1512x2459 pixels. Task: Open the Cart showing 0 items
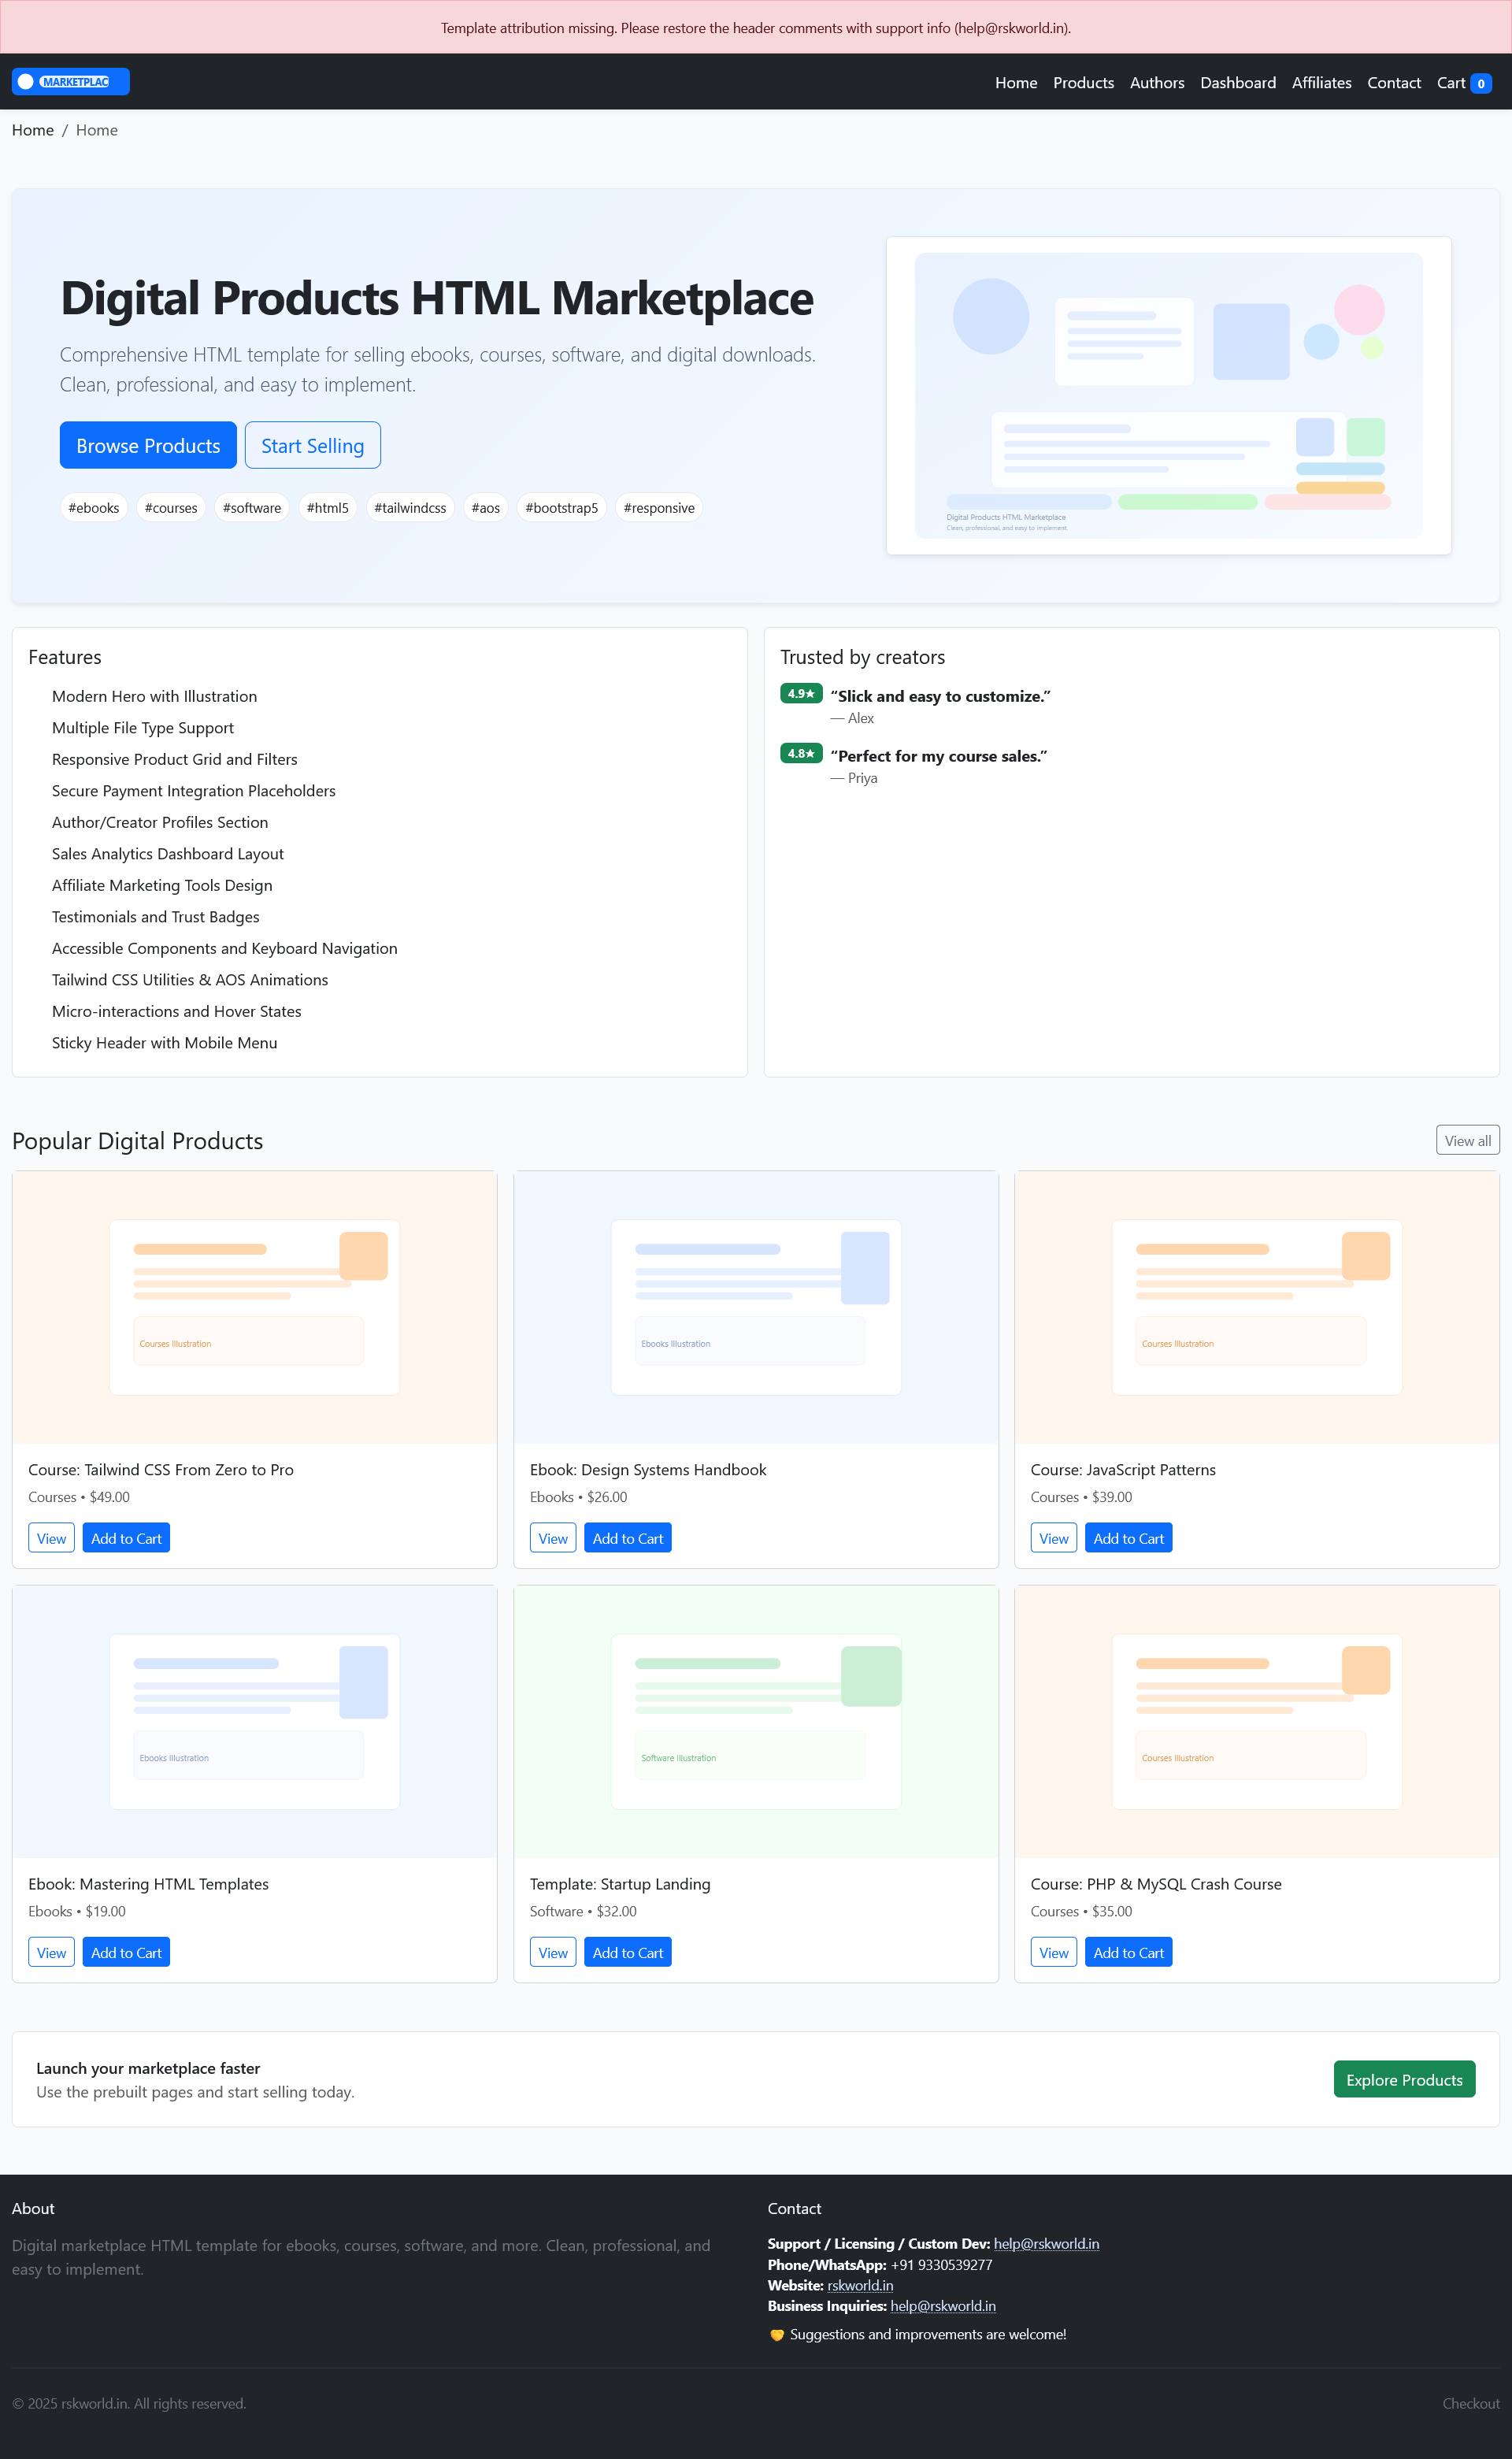pyautogui.click(x=1463, y=82)
